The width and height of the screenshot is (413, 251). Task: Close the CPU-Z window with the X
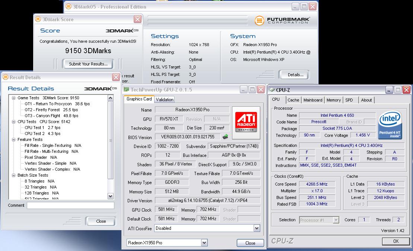(x=406, y=90)
